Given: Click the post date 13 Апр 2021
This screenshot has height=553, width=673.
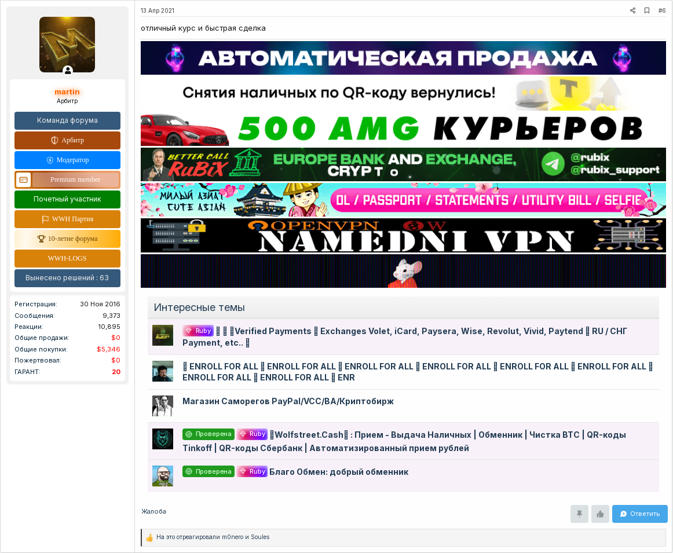Looking at the screenshot, I should coord(158,10).
